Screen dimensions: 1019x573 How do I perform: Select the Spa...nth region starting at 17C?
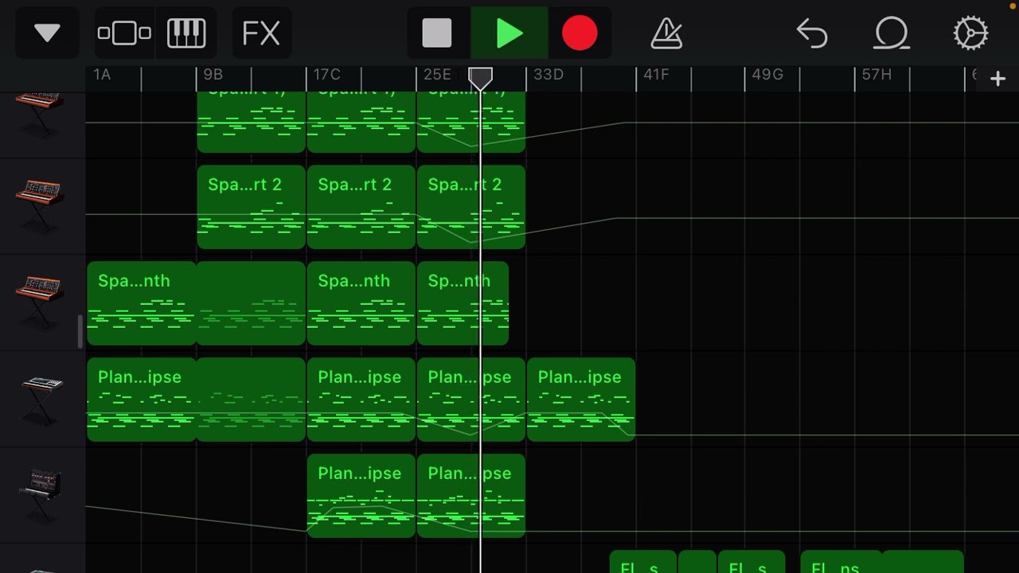(x=361, y=303)
